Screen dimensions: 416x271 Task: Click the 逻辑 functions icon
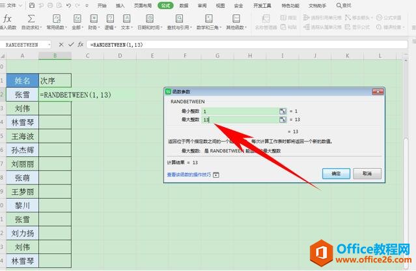[109, 19]
